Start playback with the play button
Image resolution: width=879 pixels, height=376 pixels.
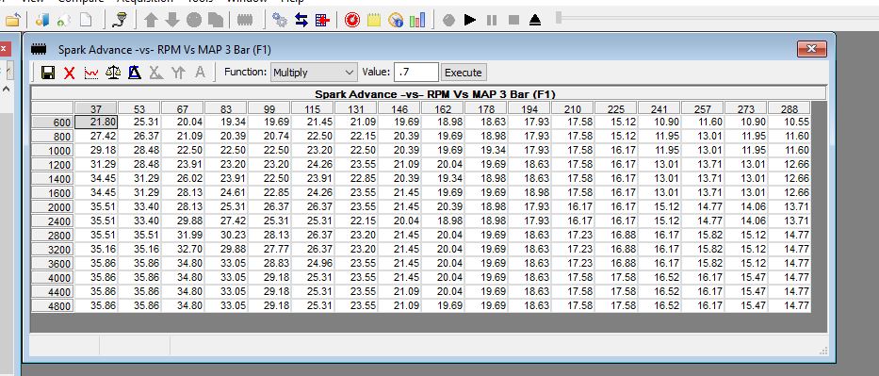tap(470, 20)
